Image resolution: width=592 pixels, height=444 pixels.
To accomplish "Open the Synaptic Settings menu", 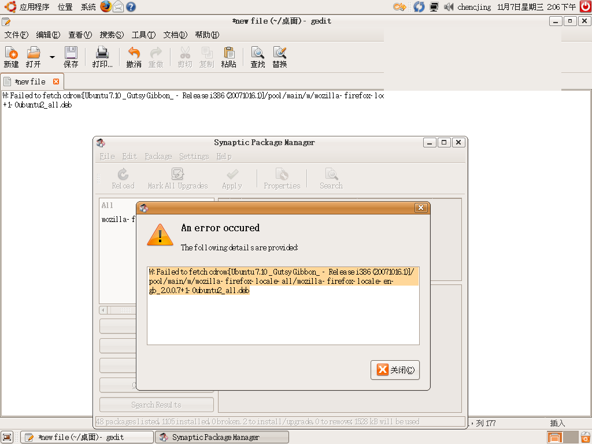I will 194,156.
